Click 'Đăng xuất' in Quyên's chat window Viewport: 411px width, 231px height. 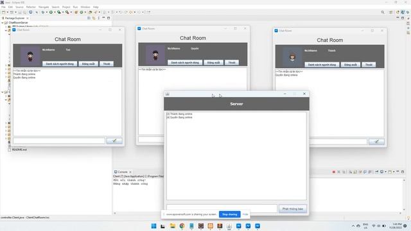click(x=214, y=63)
